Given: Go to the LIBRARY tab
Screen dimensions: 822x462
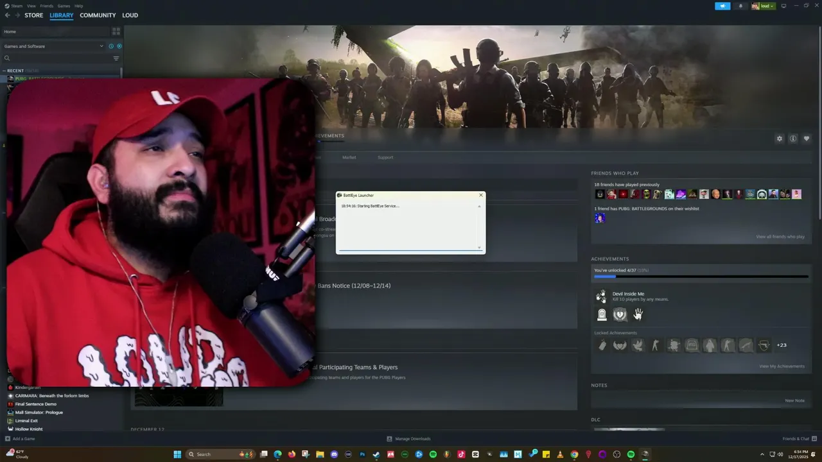Looking at the screenshot, I should 62,15.
